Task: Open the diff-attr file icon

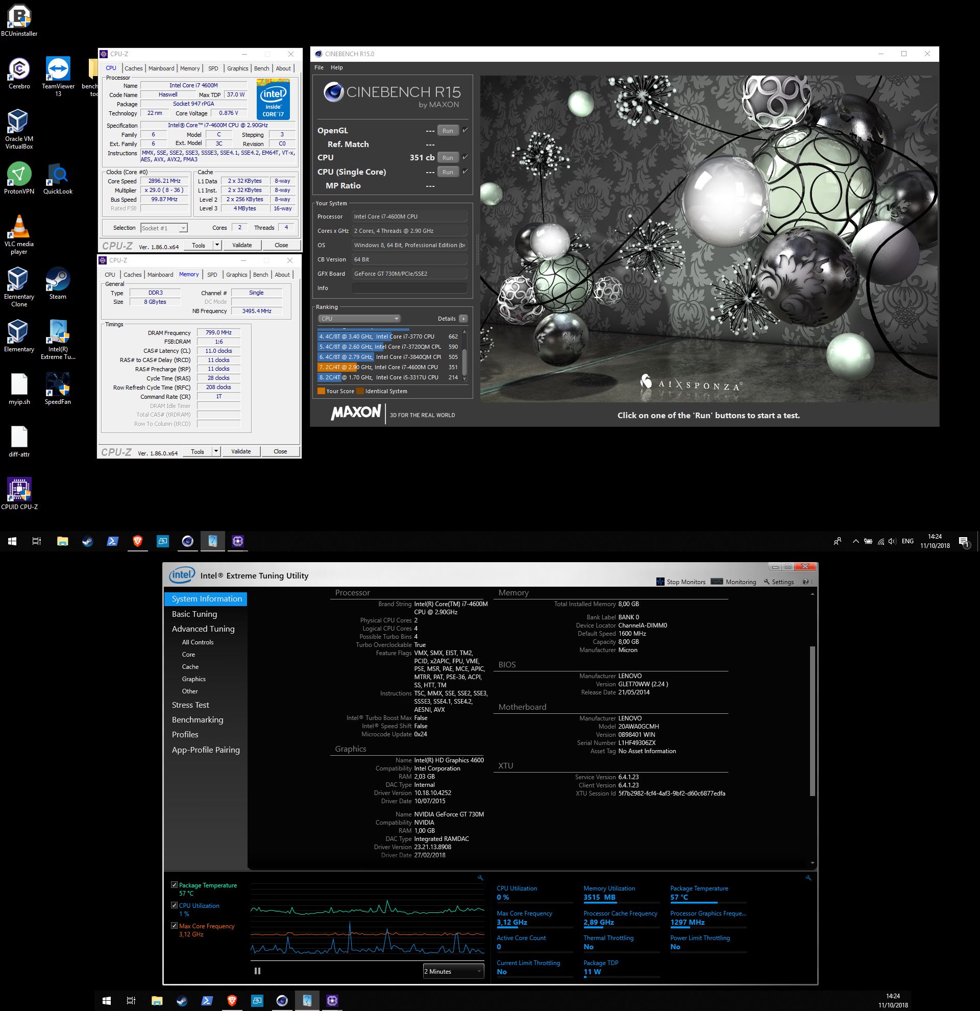Action: tap(19, 442)
